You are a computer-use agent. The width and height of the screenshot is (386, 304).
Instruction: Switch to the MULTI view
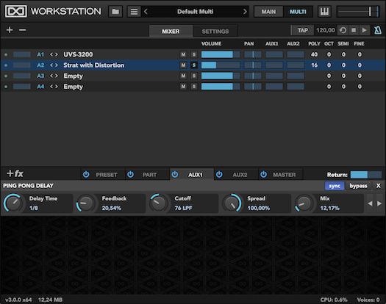pos(298,12)
